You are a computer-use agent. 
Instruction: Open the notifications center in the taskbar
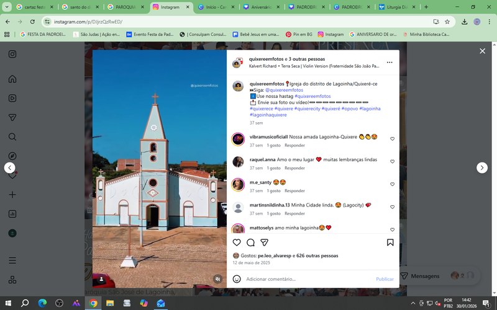[486, 303]
